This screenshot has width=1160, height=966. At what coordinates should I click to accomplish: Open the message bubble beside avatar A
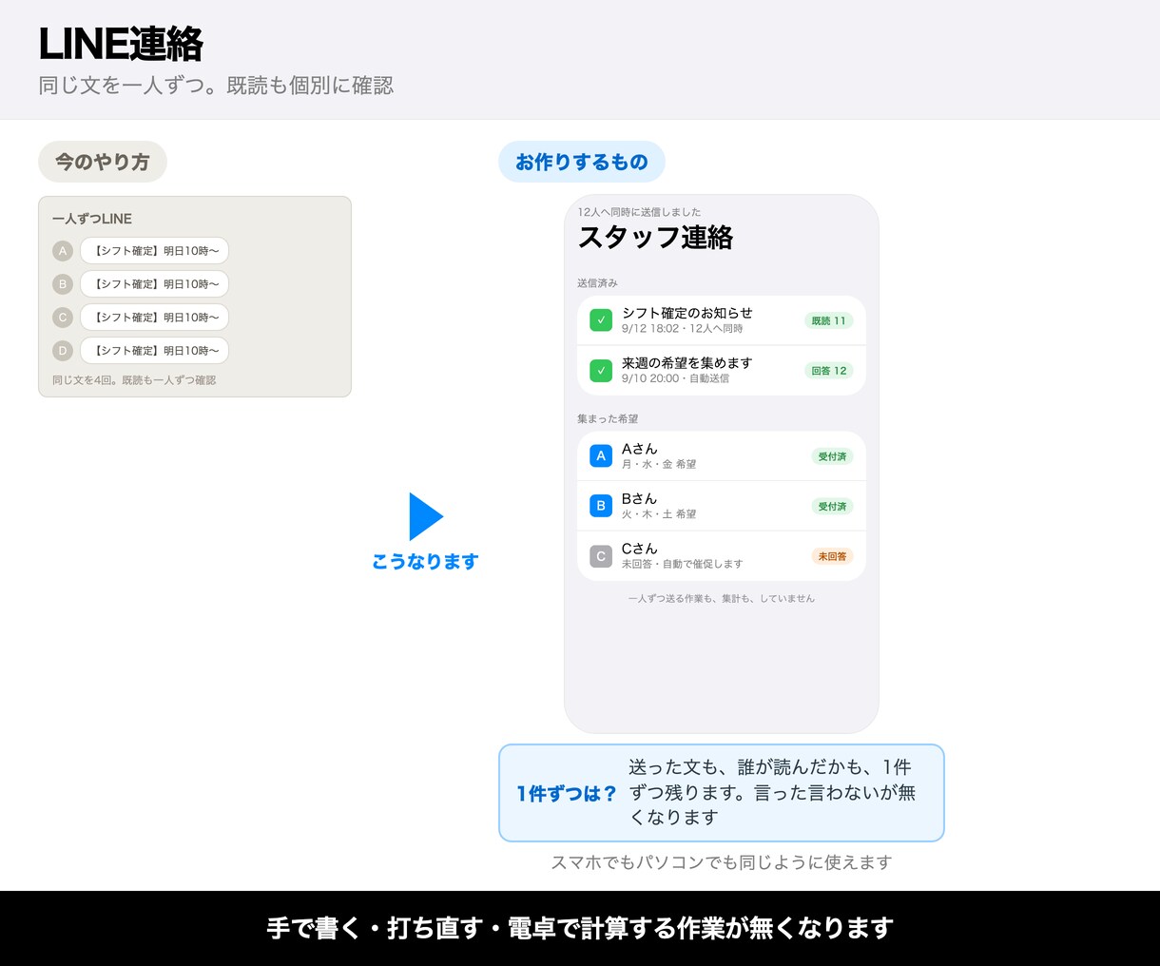pos(155,251)
